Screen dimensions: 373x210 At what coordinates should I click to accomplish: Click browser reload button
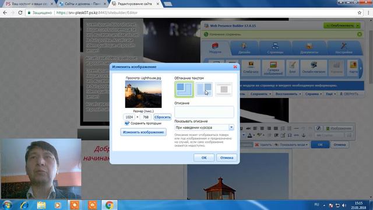coord(20,13)
